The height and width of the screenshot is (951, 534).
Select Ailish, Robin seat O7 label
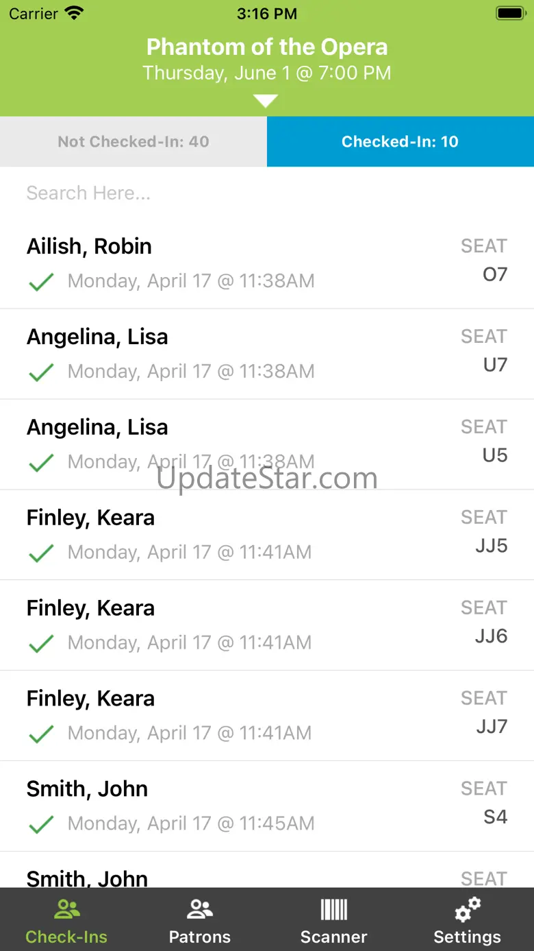coord(494,275)
